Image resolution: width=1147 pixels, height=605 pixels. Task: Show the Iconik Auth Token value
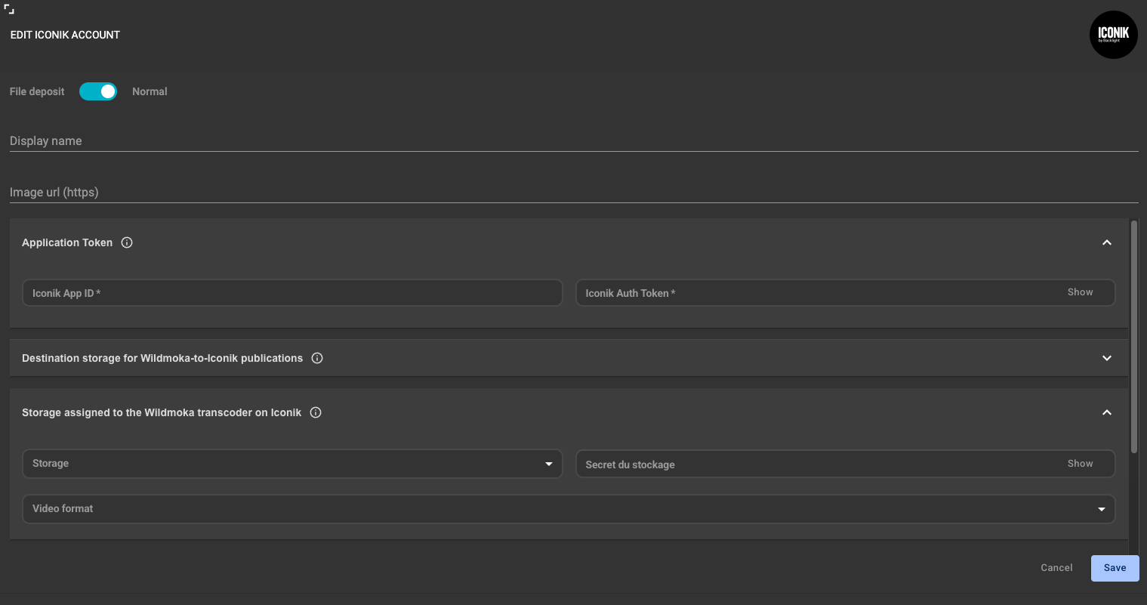[1080, 292]
